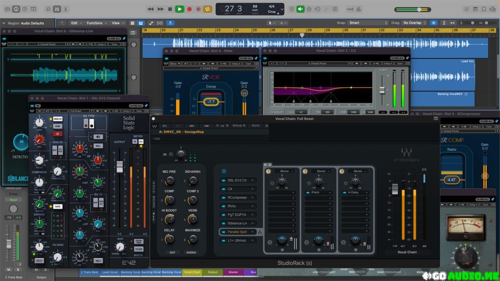The width and height of the screenshot is (500, 281).
Task: Open the Smart Controls dial icon
Action: [x=48, y=9]
